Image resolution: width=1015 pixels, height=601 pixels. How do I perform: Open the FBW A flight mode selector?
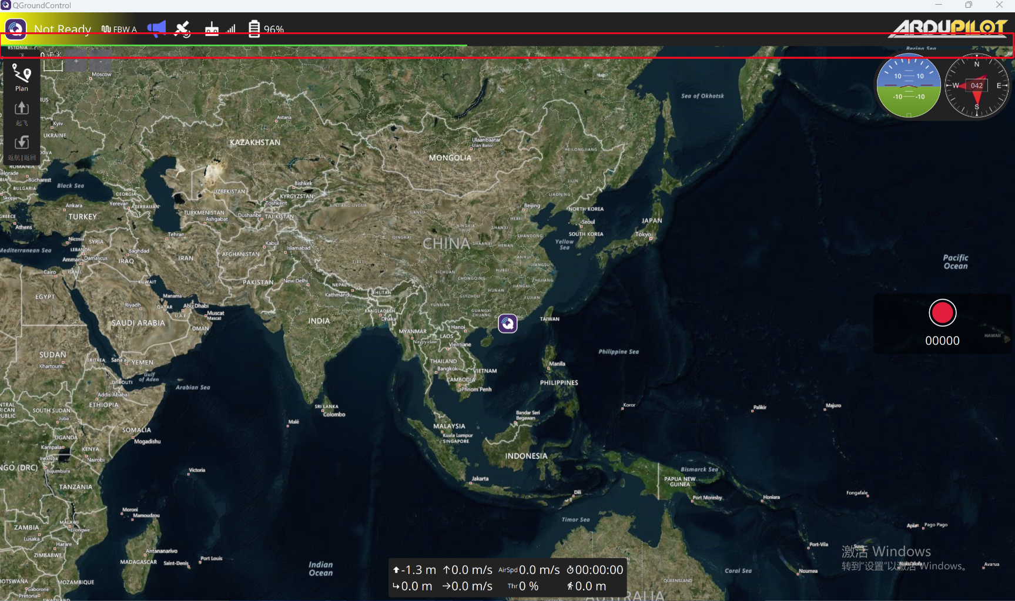[x=119, y=29]
